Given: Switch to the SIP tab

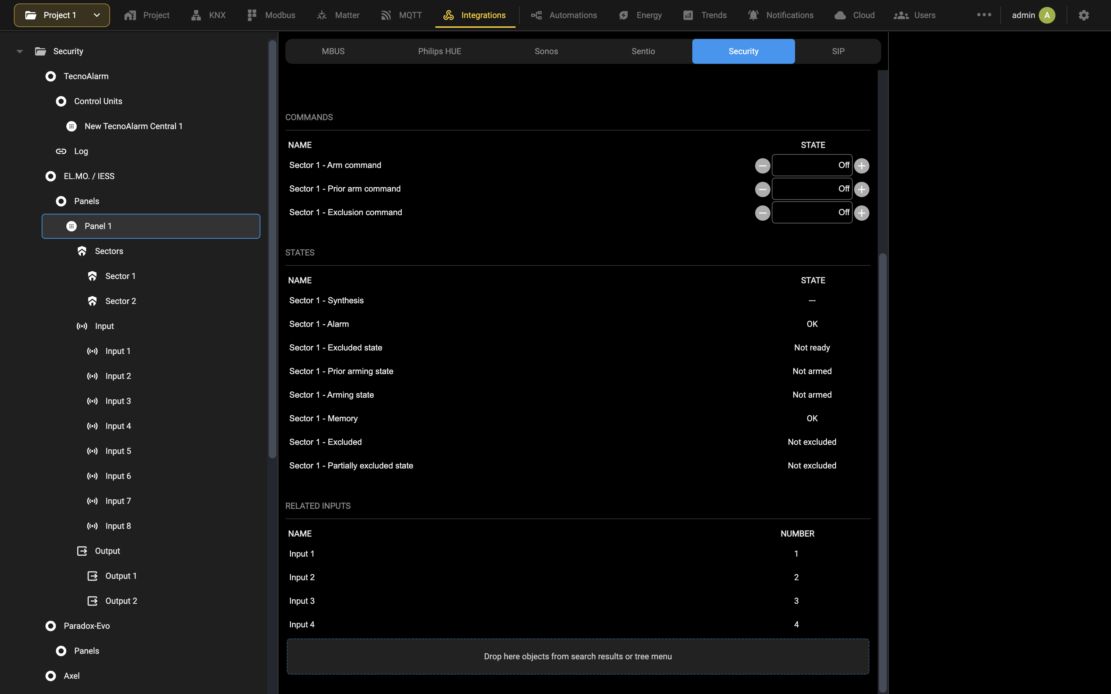Looking at the screenshot, I should (x=838, y=51).
